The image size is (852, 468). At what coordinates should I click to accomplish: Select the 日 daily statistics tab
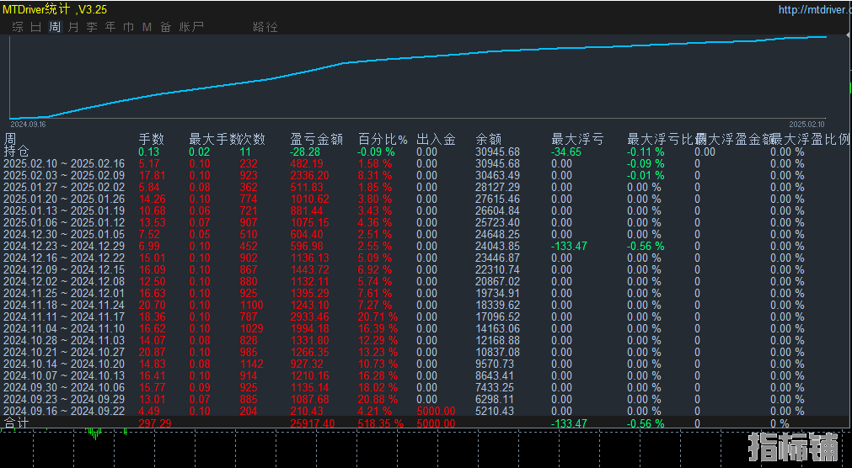click(x=36, y=27)
